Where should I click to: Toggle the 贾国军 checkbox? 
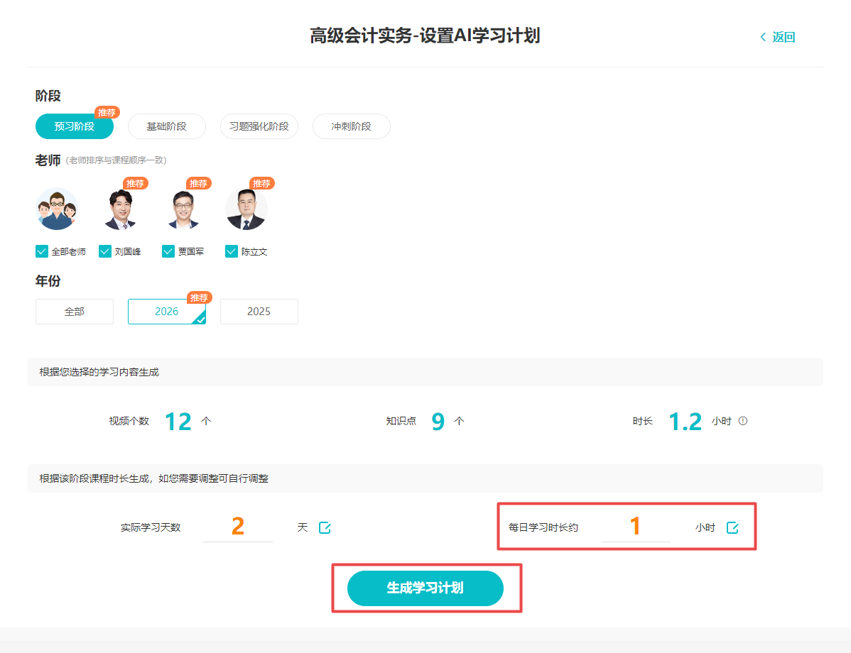click(x=168, y=251)
